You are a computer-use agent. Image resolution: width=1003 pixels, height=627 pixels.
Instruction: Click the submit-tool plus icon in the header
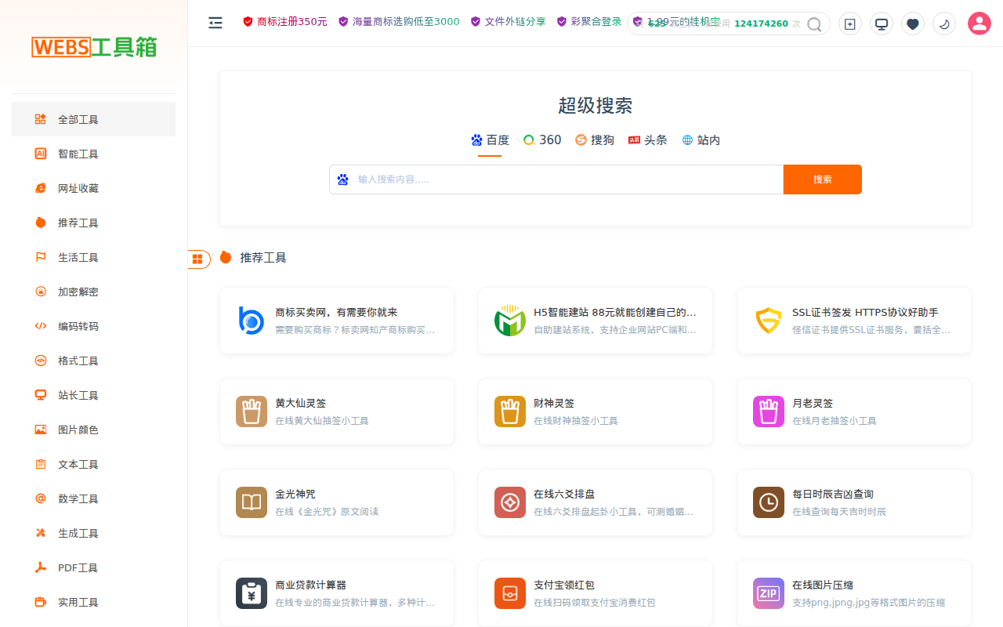[849, 24]
